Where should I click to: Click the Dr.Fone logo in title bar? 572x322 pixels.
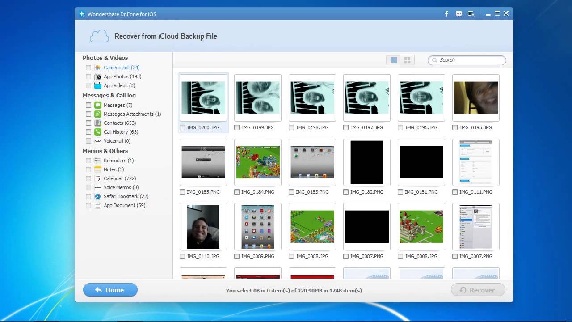(x=82, y=14)
